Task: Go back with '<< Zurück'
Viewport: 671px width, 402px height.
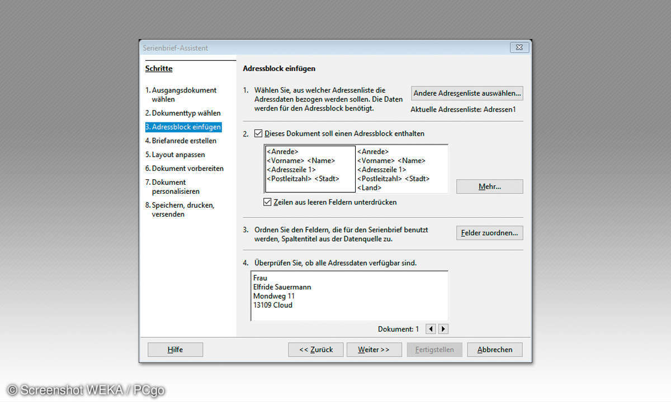Action: [316, 350]
